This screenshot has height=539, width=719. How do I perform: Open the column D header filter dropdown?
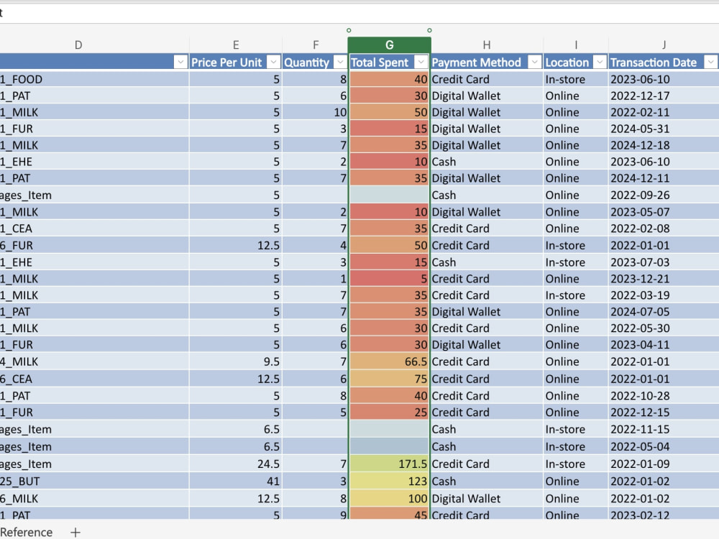pos(180,62)
